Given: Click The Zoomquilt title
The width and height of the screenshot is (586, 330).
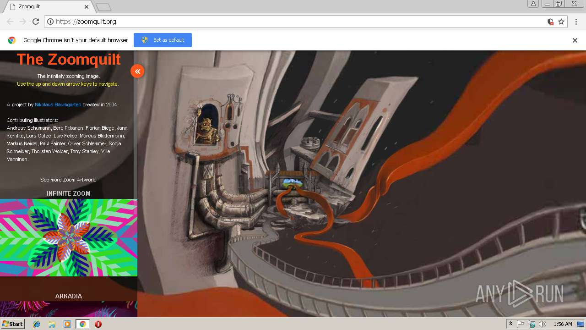Looking at the screenshot, I should 69,59.
